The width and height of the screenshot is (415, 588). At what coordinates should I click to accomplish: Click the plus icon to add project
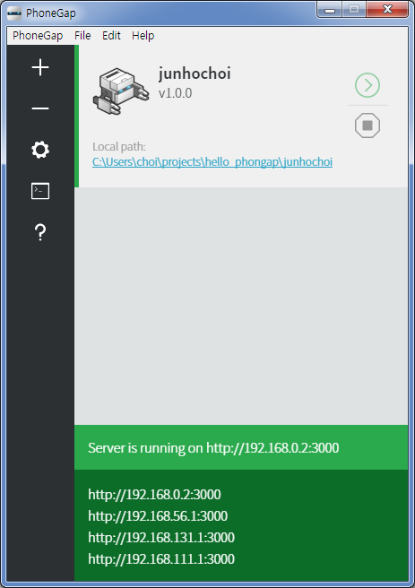(40, 67)
